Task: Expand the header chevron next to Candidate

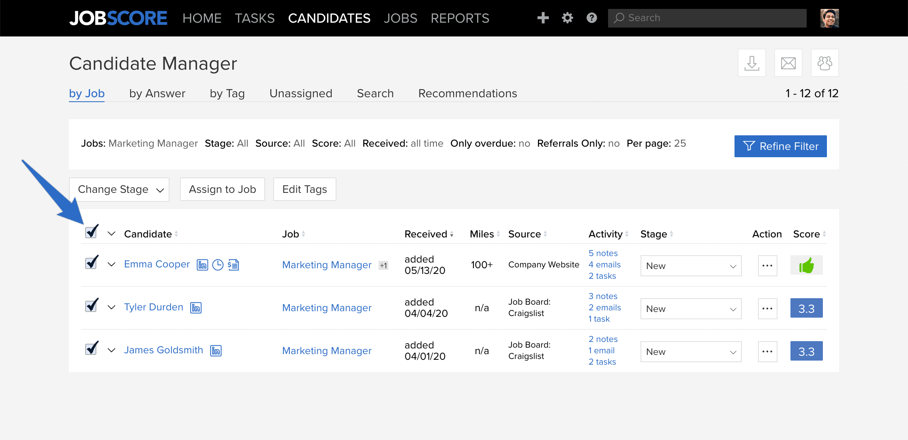Action: [x=111, y=234]
